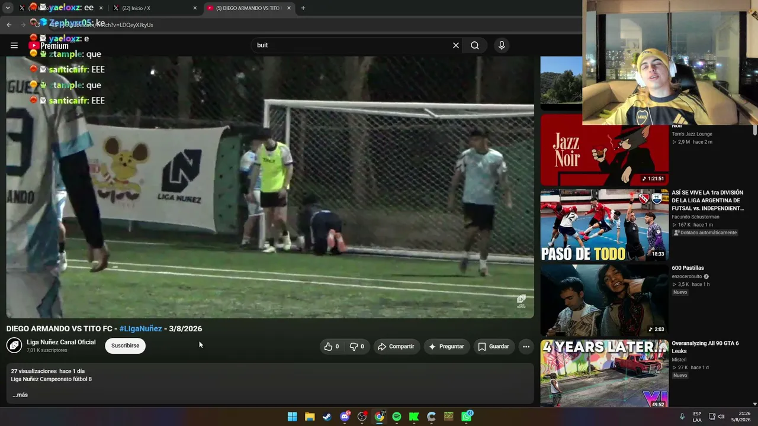
Task: Save the video with Guardar
Action: click(x=494, y=347)
